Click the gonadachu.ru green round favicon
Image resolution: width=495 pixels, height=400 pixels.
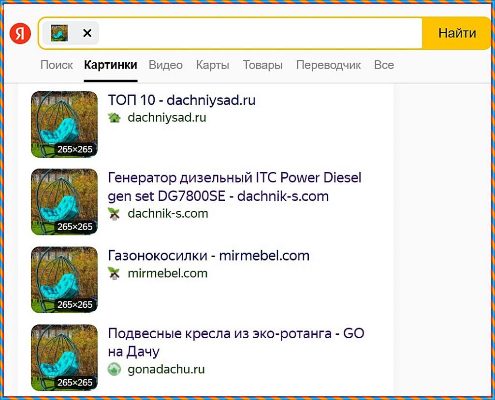[114, 370]
